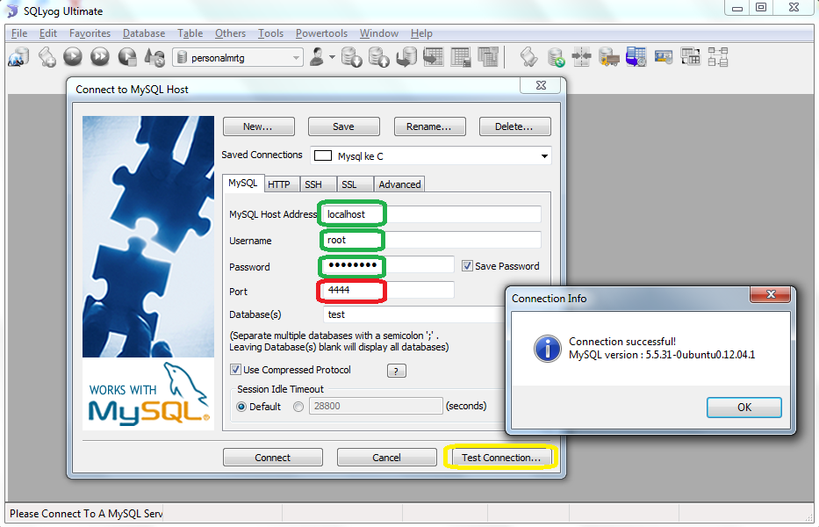Viewport: 819px width, 527px height.
Task: Click the ? help button for compressed protocol
Action: pos(397,371)
